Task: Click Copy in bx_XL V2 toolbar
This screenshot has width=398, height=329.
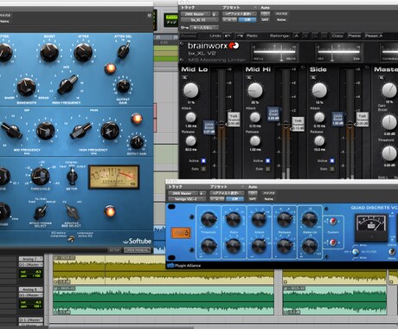Action: [x=337, y=35]
